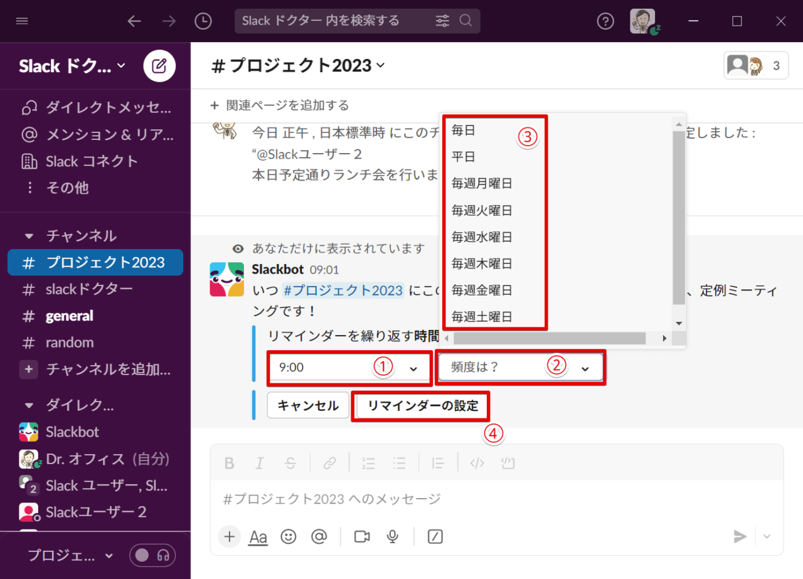This screenshot has width=803, height=579.
Task: Collapse the チャンネル section
Action: click(28, 236)
